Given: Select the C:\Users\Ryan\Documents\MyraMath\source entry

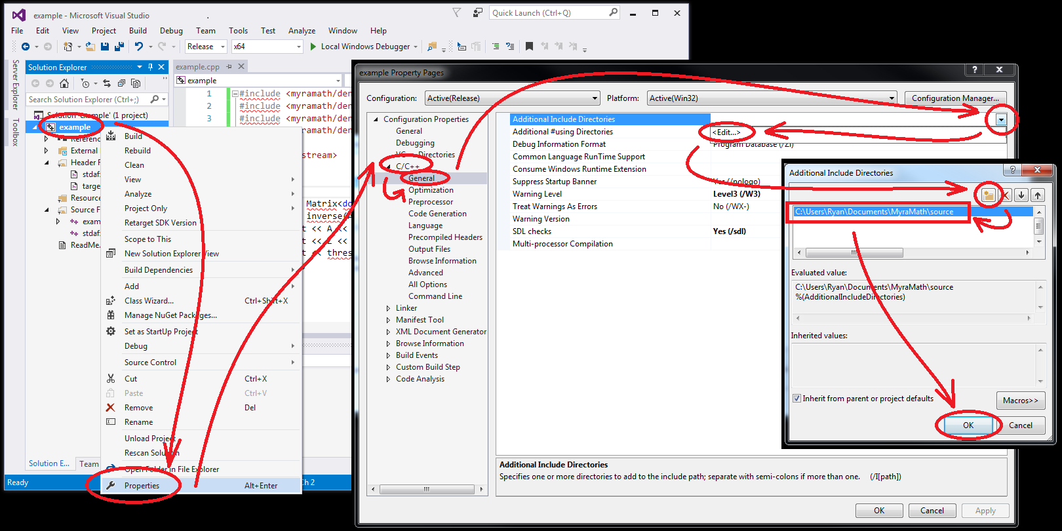Looking at the screenshot, I should (x=913, y=212).
